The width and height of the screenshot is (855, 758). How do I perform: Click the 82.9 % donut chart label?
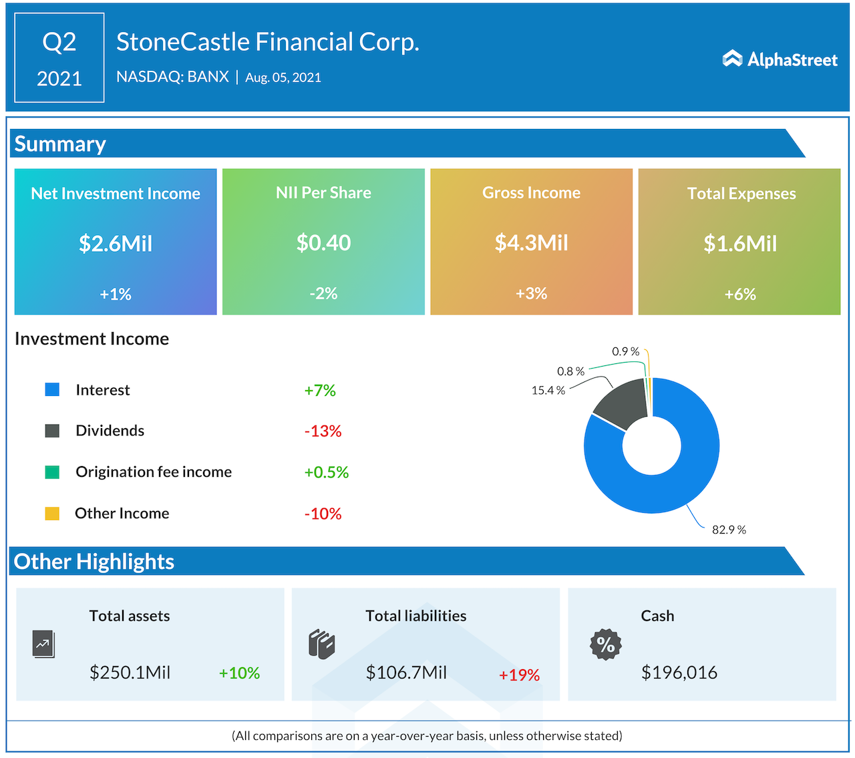click(729, 530)
